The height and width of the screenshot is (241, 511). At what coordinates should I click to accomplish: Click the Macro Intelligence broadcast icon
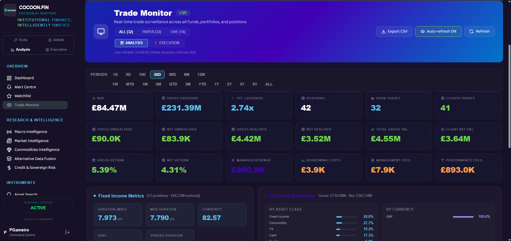[x=9, y=132]
